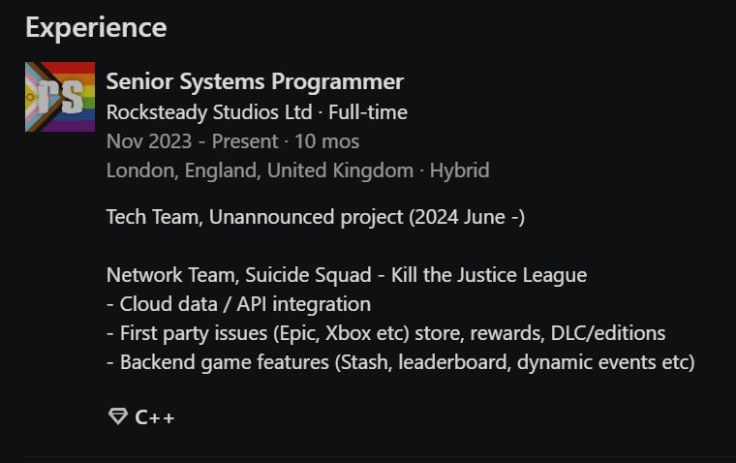Click the Network Team, Suicide Squad line
Image resolution: width=736 pixels, height=463 pixels.
pos(347,275)
